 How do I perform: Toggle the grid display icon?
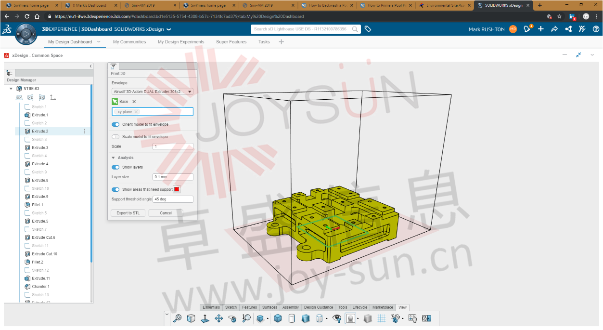(x=382, y=318)
